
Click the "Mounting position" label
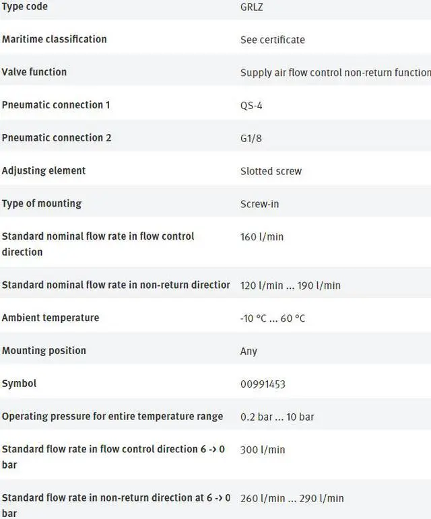(x=44, y=351)
